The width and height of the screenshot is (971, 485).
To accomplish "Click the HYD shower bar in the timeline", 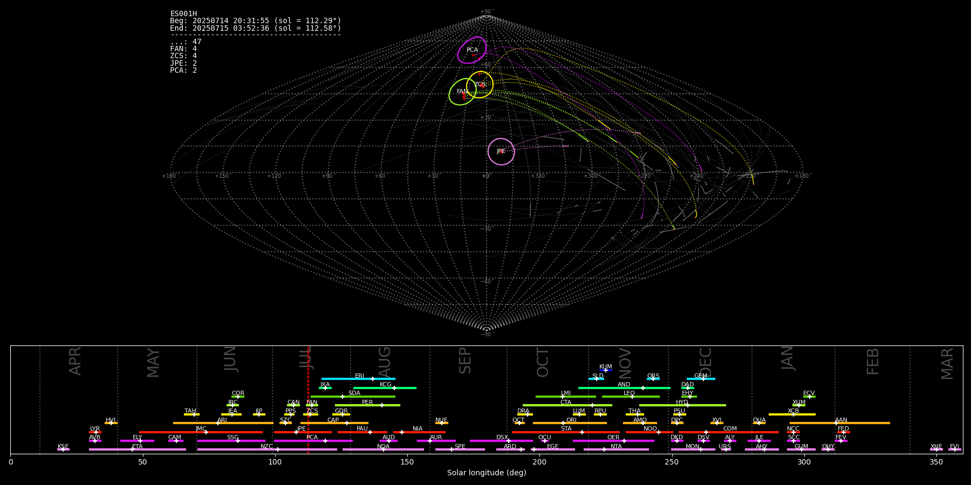I will 682,405.
